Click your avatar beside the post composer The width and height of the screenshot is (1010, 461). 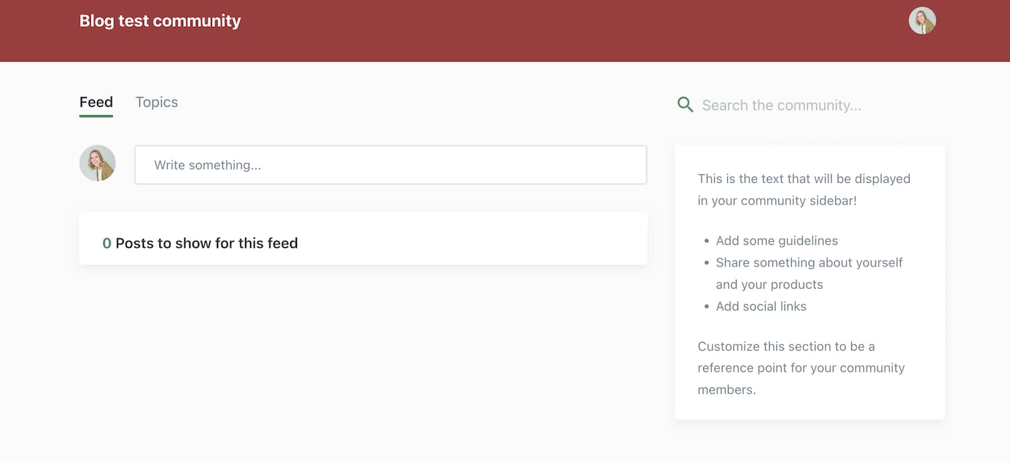(x=98, y=164)
